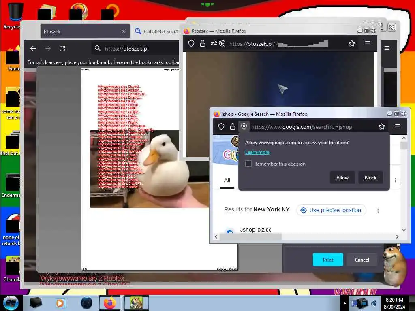The width and height of the screenshot is (415, 311).
Task: Click the scroll-right arrow in jshop window
Action: [x=397, y=236]
